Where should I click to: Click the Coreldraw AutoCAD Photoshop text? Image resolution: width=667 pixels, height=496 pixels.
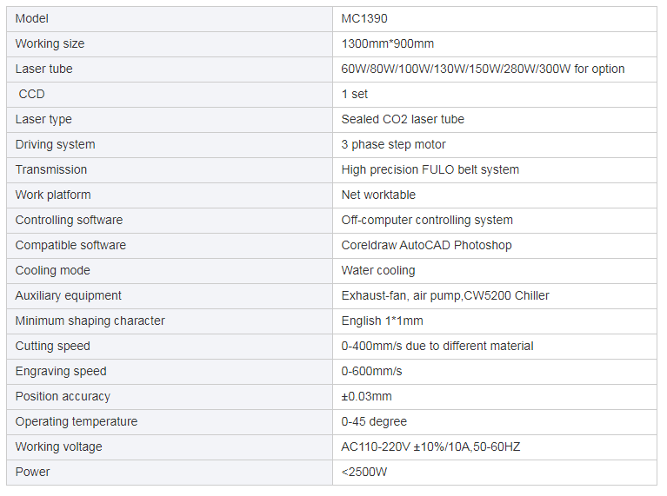coord(426,245)
